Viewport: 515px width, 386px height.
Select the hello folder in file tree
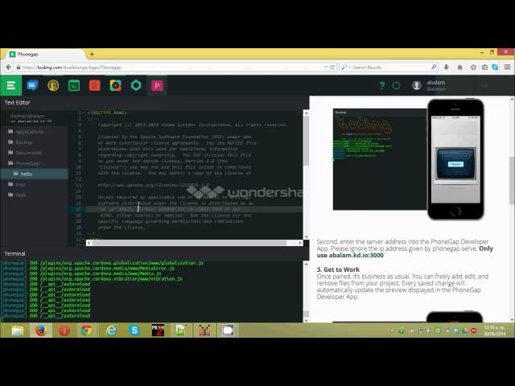click(34, 174)
